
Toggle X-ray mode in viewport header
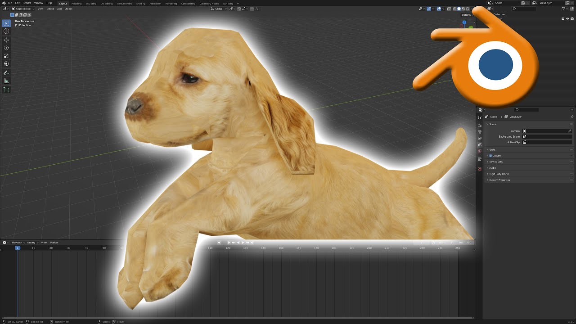(449, 9)
